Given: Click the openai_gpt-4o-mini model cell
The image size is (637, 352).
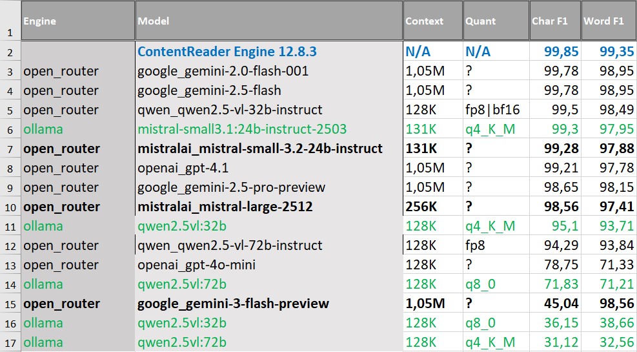Looking at the screenshot, I should pos(269,265).
